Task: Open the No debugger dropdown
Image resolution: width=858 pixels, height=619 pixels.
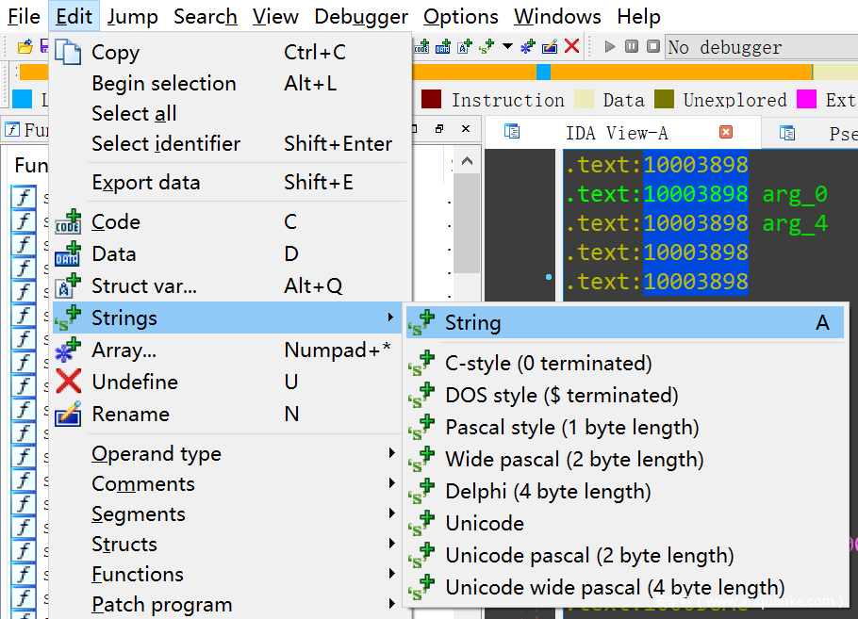Action: pos(759,46)
